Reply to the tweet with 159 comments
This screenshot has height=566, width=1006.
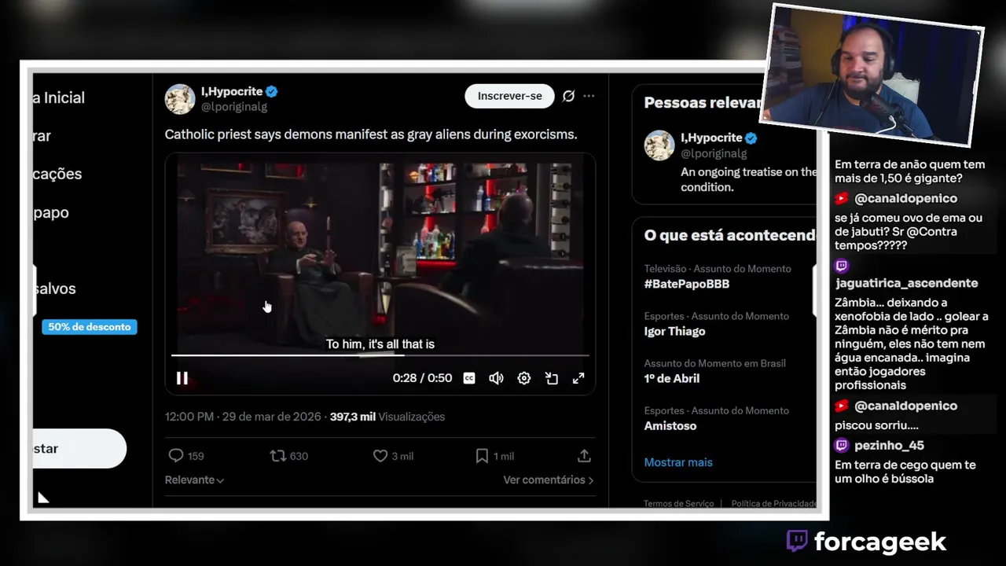coord(186,456)
